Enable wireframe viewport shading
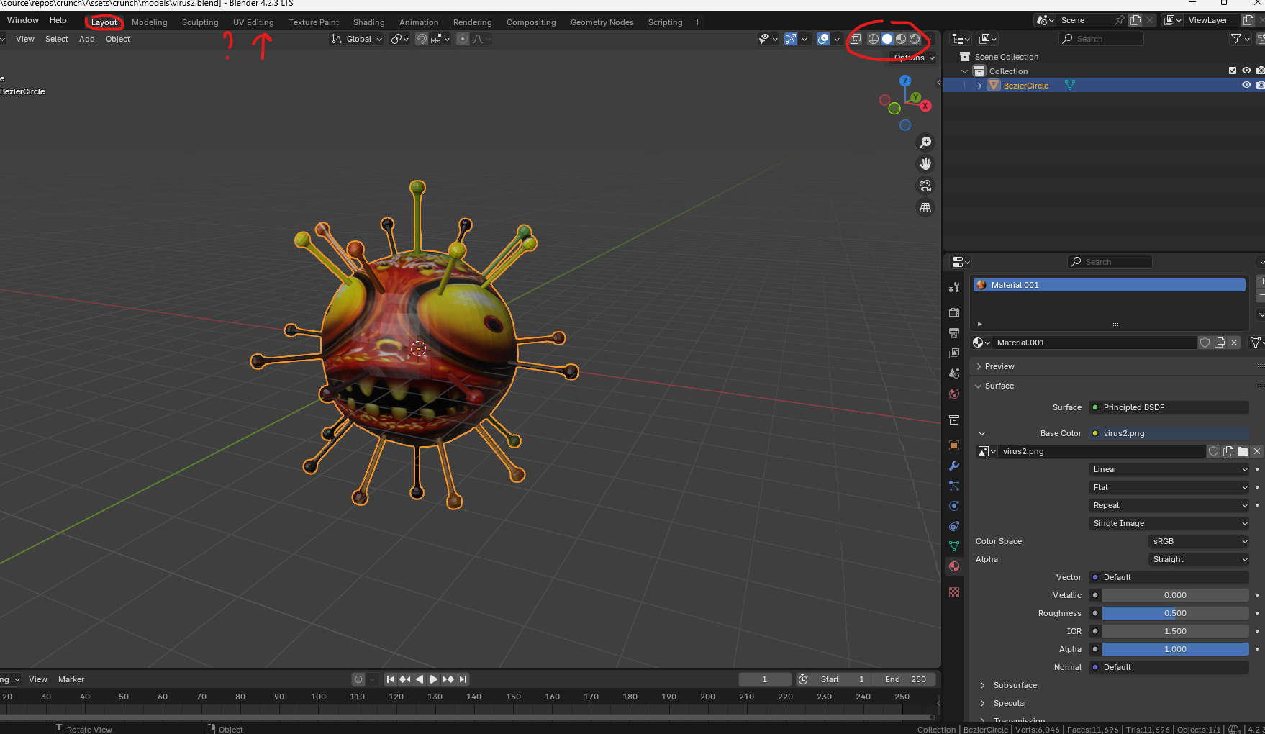Viewport: 1265px width, 734px height. (x=873, y=39)
